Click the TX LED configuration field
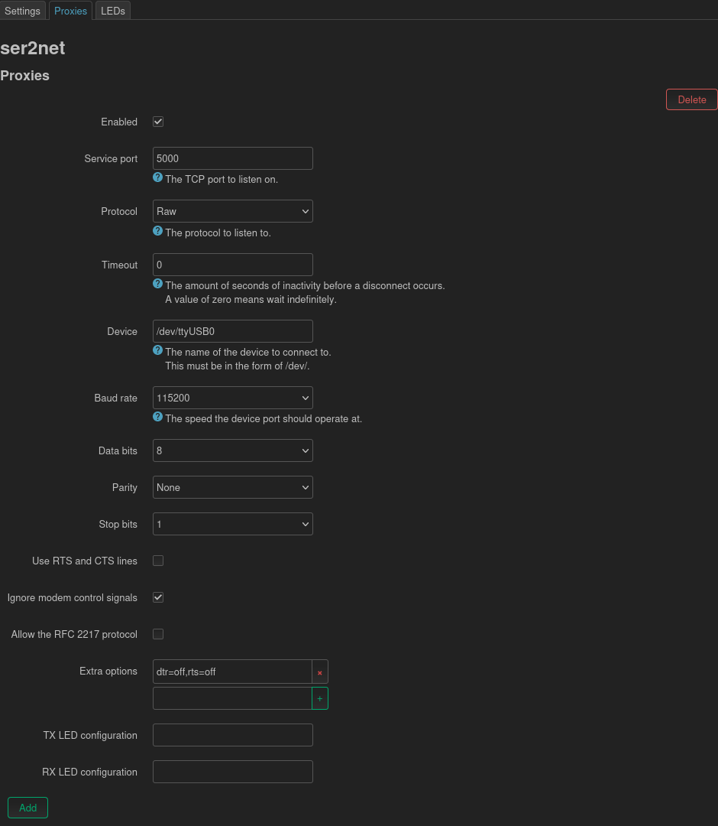The image size is (718, 826). pos(232,735)
